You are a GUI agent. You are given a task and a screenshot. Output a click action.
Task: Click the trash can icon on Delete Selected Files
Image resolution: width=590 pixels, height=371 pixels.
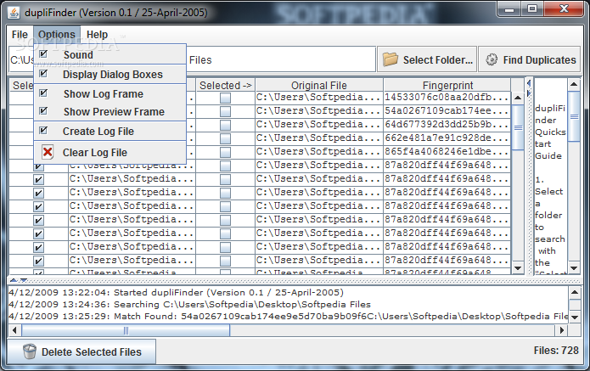coord(30,351)
